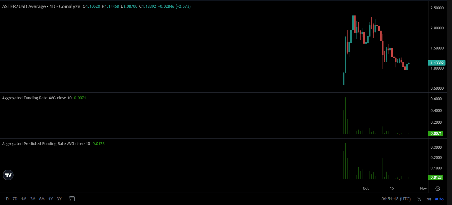
Task: Toggle percentage scale mode
Action: [x=419, y=199]
